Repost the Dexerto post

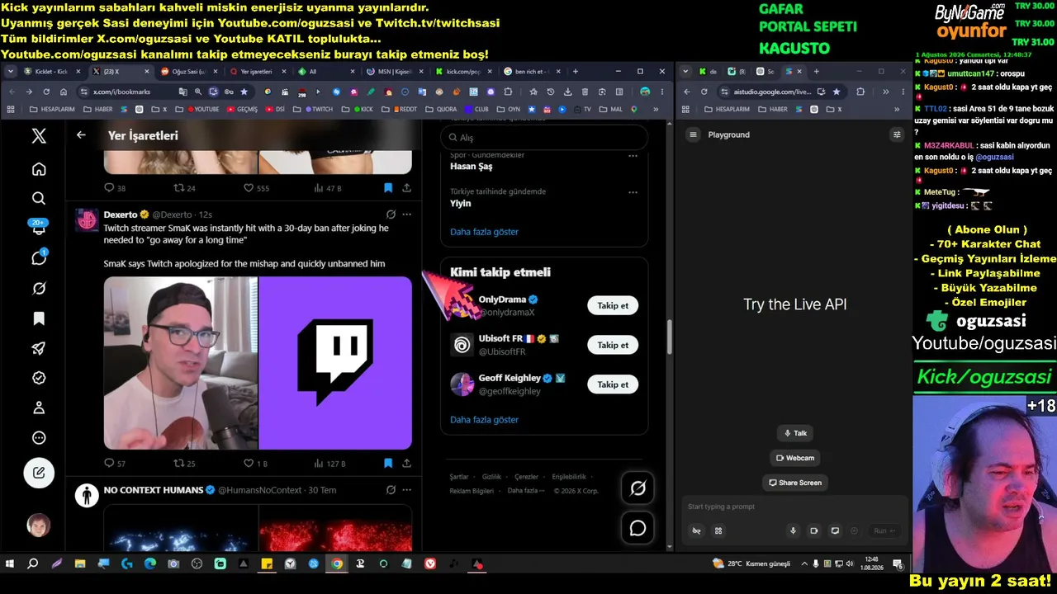[178, 464]
